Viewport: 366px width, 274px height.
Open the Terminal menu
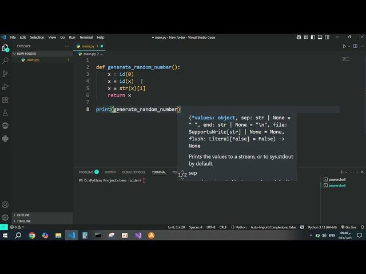click(86, 37)
